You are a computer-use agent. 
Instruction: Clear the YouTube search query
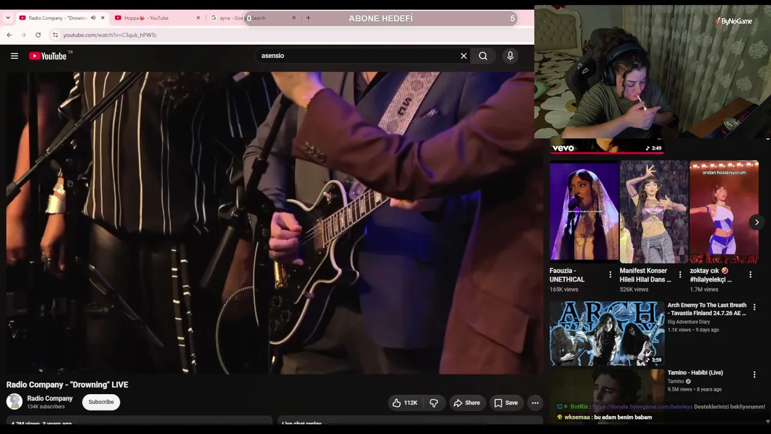point(464,56)
